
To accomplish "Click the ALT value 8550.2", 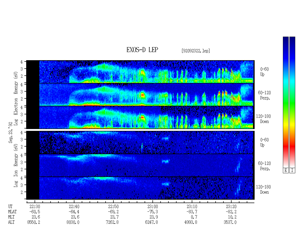I will pos(34,222).
